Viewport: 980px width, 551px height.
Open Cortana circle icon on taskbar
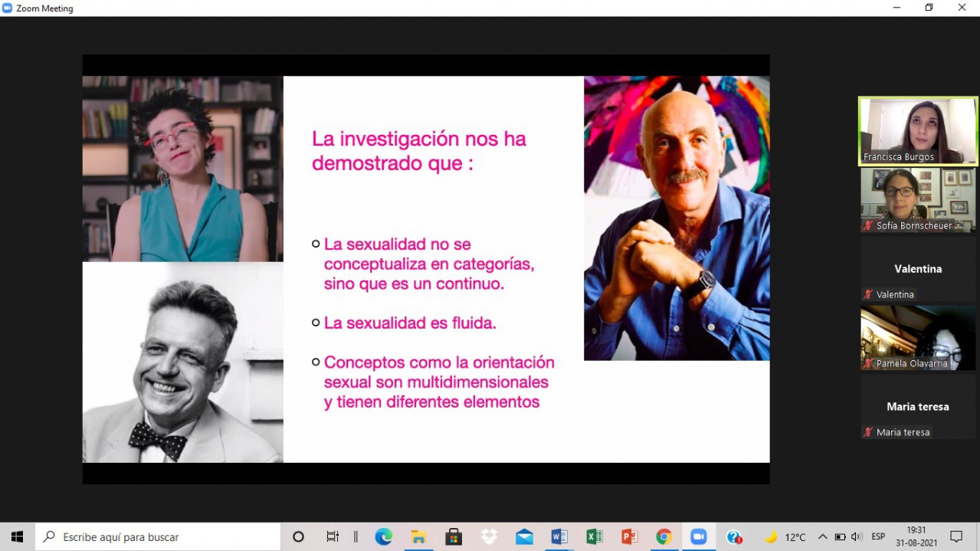[x=299, y=536]
